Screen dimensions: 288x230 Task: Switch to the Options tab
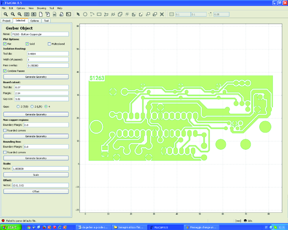click(35, 21)
